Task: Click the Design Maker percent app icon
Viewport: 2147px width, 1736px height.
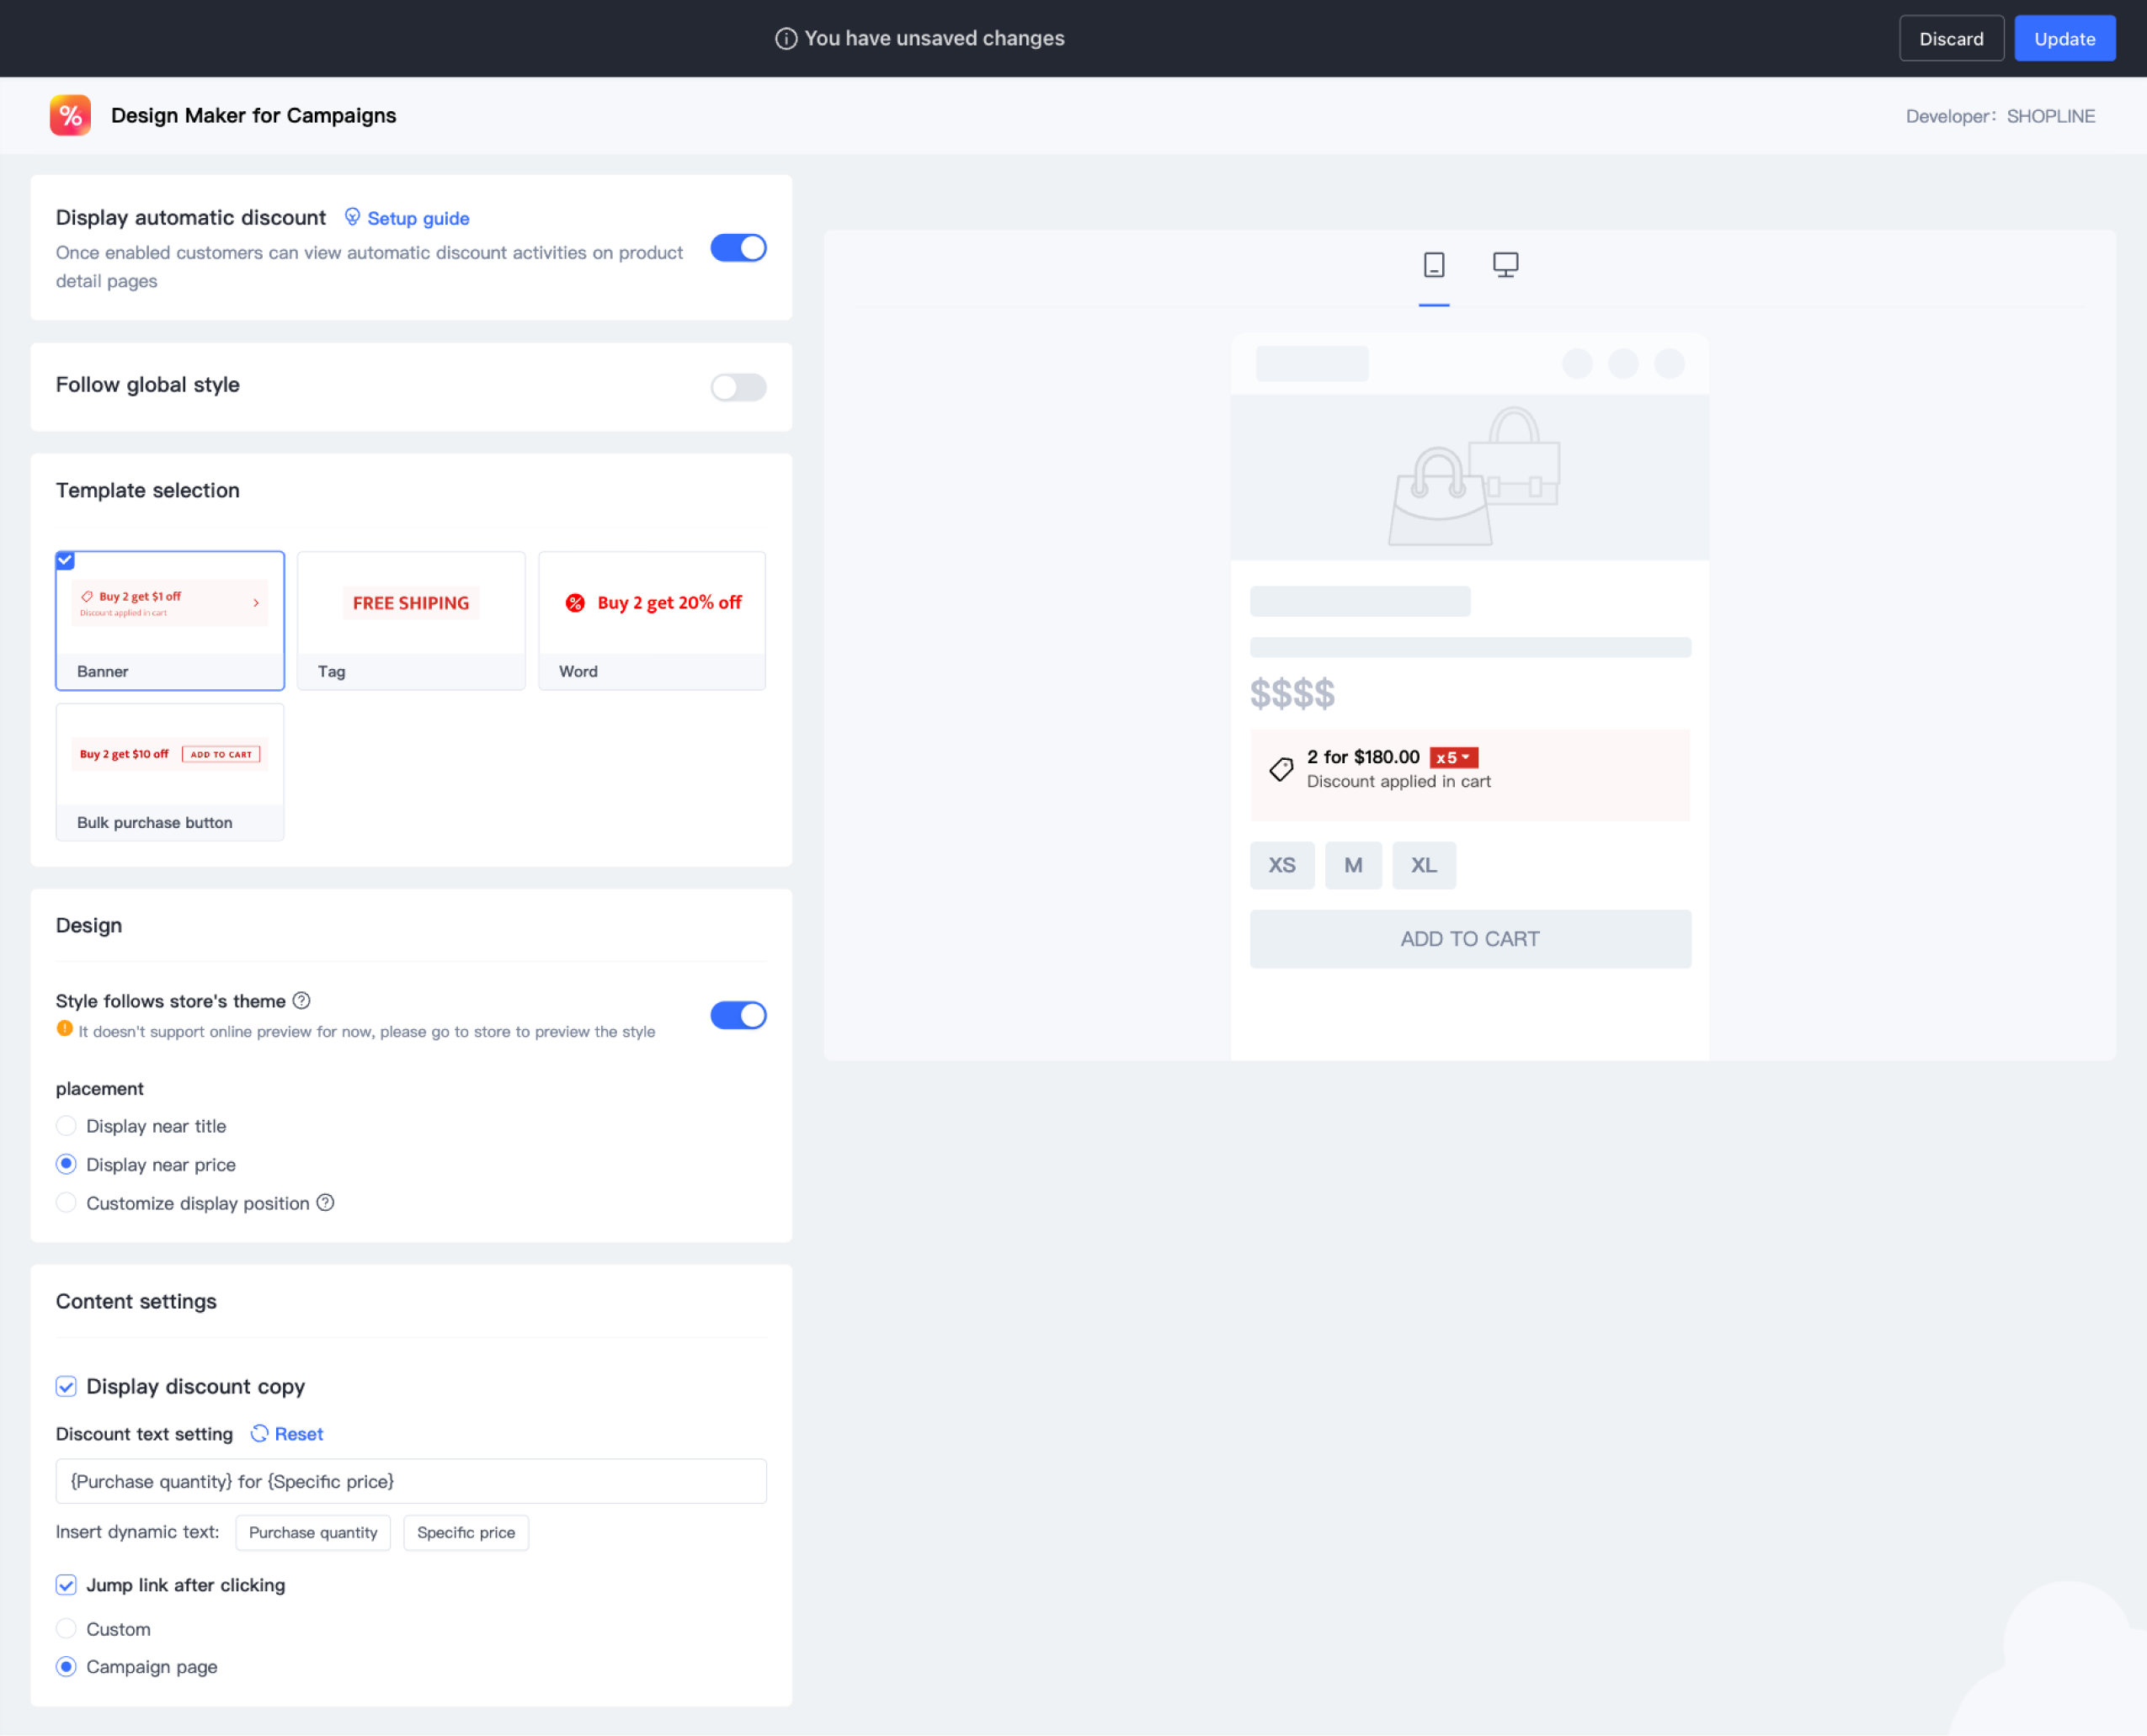Action: [x=70, y=115]
